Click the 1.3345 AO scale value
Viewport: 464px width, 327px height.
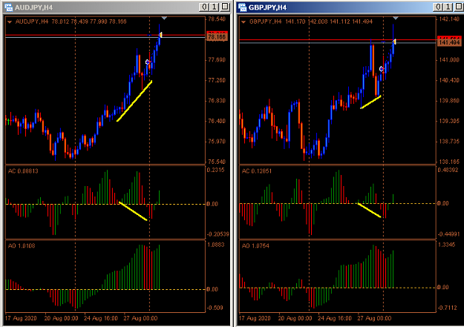pos(448,245)
